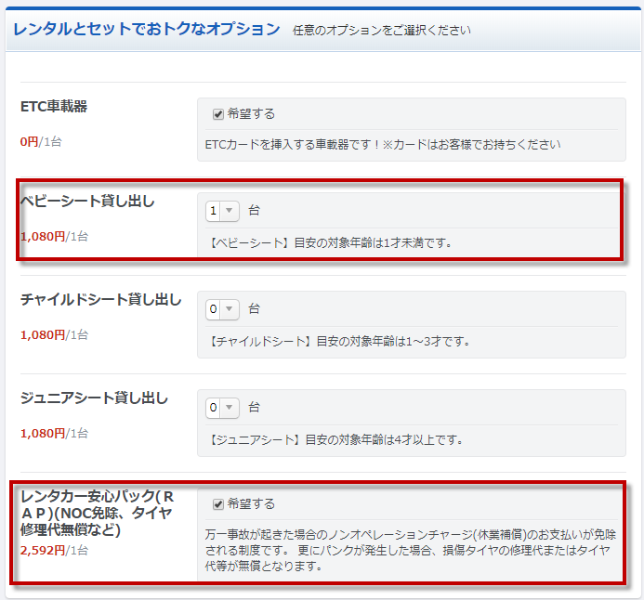
Task: Open the ベビーシート貸し出し quantity dropdown
Action: (x=222, y=211)
